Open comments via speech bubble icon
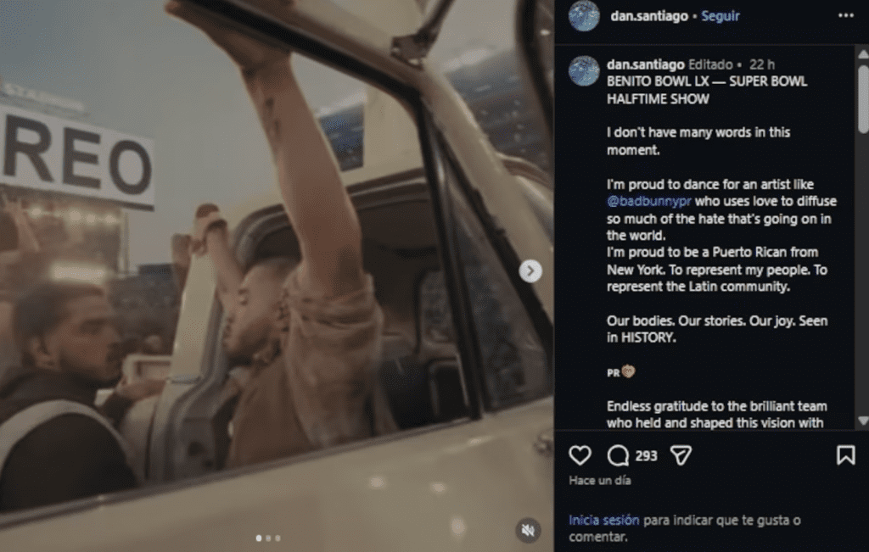869x552 pixels. 618,455
